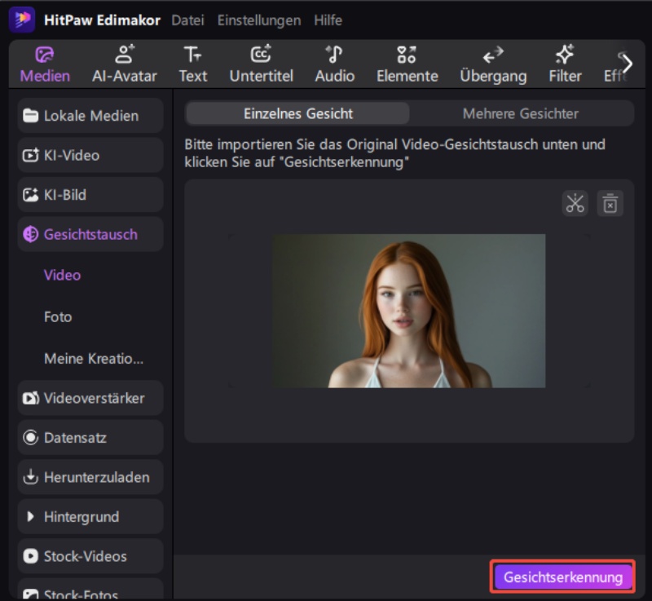Select the Foto sub-item under Gesichtstausch
This screenshot has width=652, height=601.
tap(58, 317)
